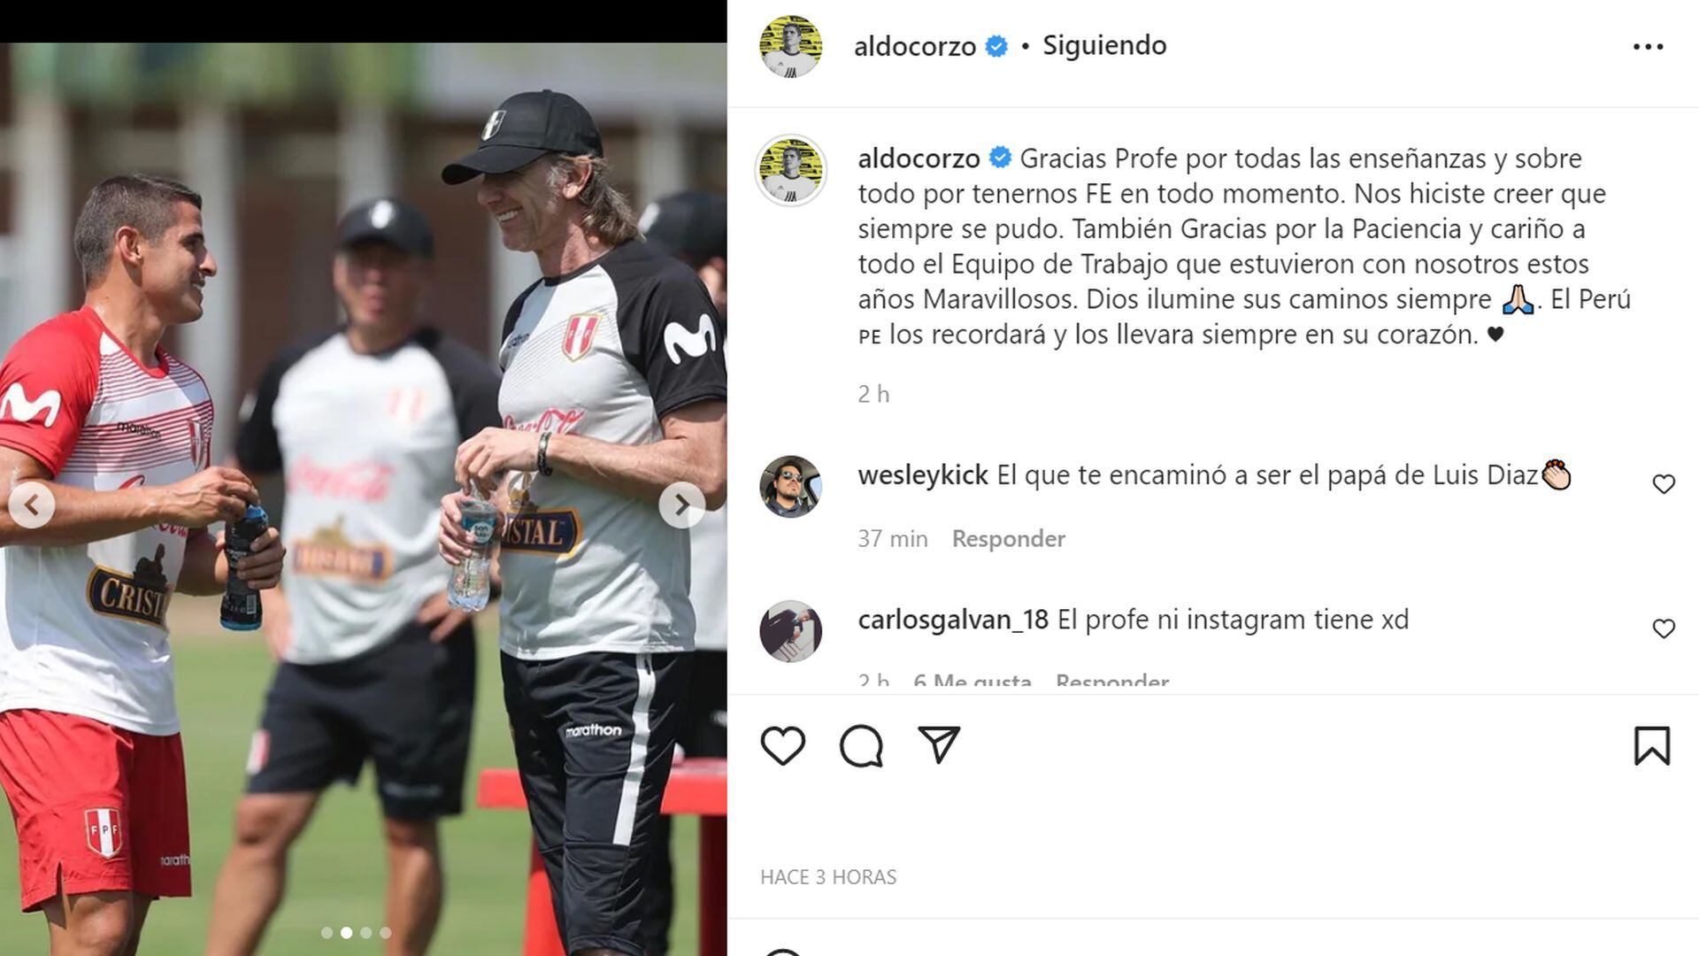Share the post via paper plane icon
Image resolution: width=1699 pixels, height=956 pixels.
[x=939, y=745]
